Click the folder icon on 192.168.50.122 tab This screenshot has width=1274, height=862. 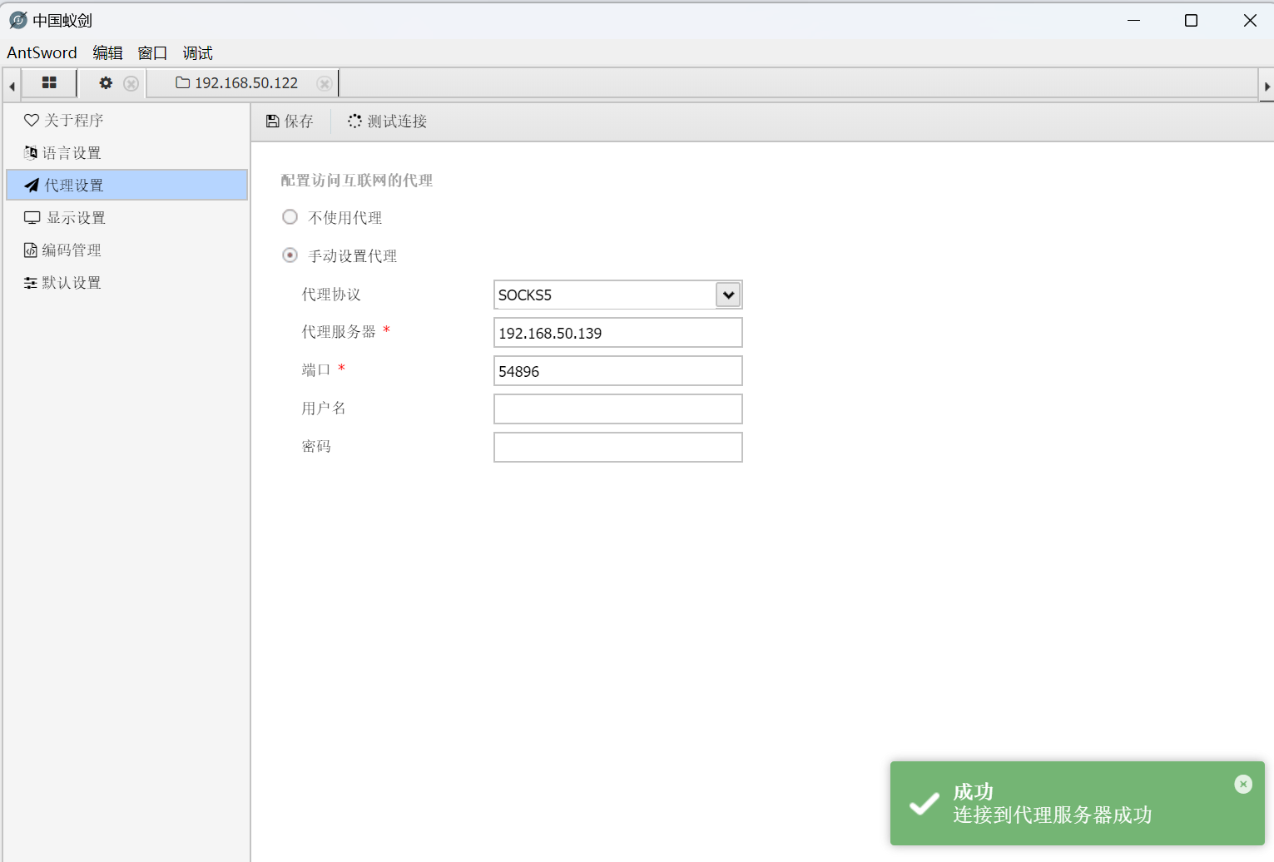click(x=183, y=82)
